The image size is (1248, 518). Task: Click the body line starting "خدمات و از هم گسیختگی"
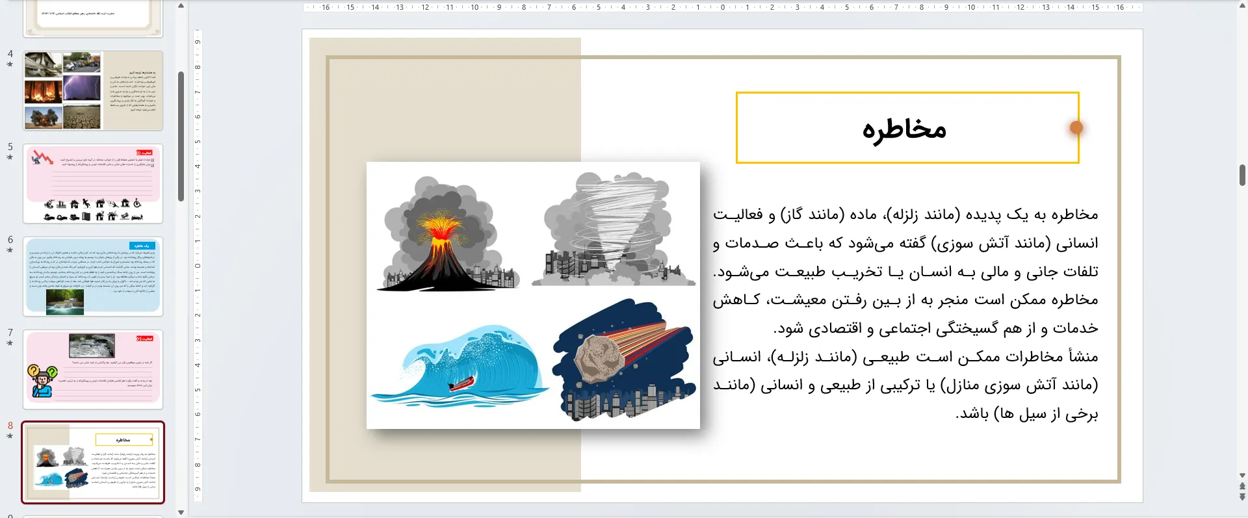[x=936, y=328]
